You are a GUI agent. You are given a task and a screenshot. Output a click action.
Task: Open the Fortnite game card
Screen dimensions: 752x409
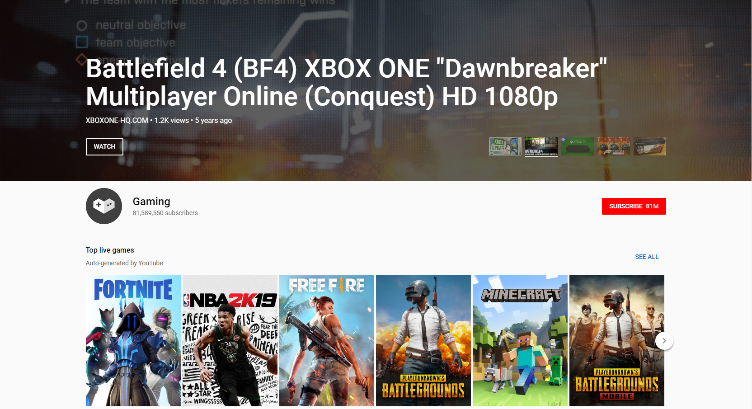pyautogui.click(x=133, y=341)
